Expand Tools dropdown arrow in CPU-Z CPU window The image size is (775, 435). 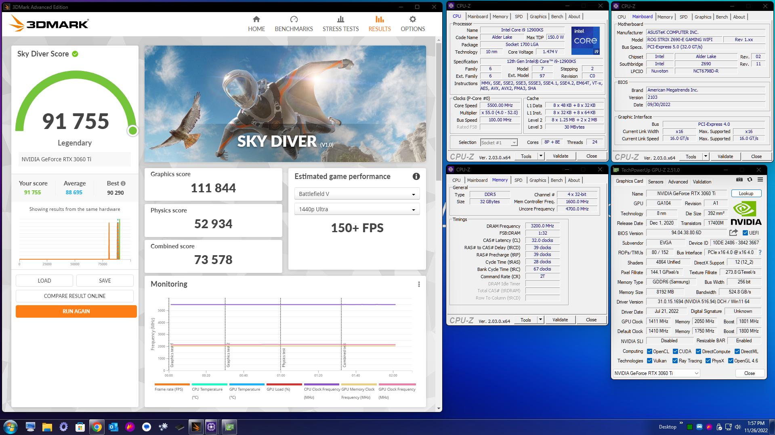click(x=541, y=156)
